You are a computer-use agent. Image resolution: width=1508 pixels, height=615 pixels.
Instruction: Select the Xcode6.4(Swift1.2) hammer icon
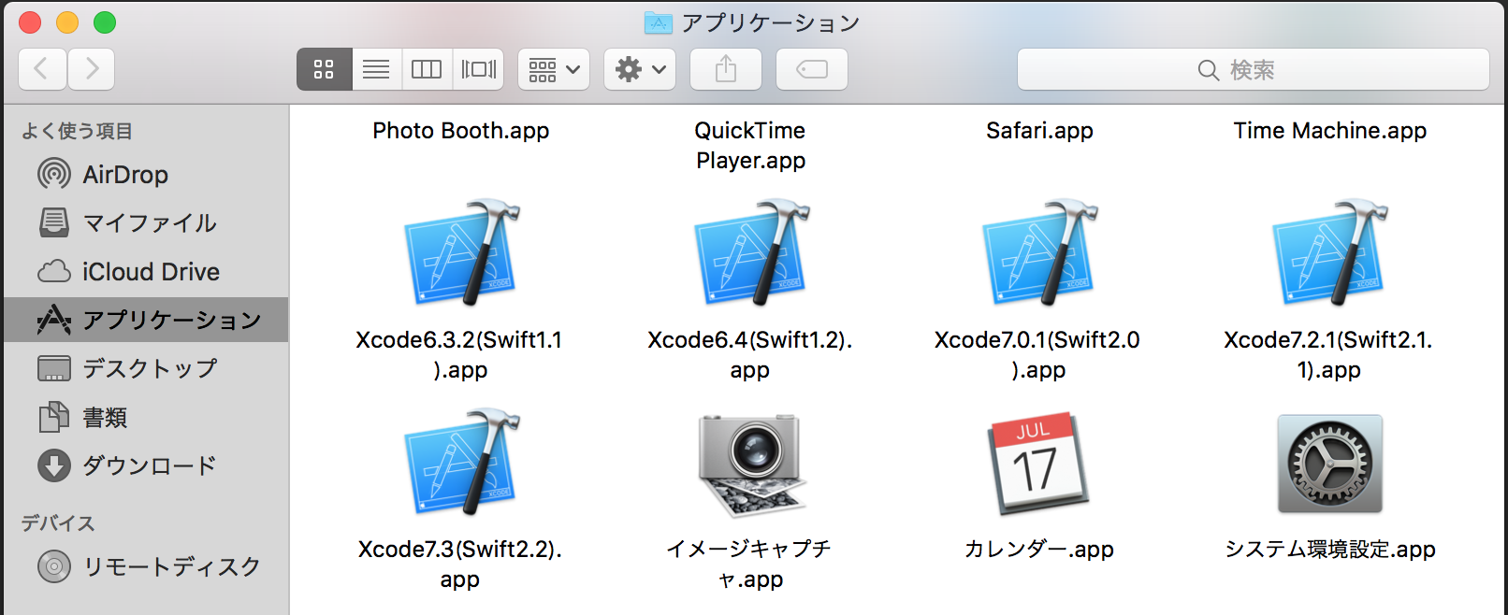click(750, 252)
